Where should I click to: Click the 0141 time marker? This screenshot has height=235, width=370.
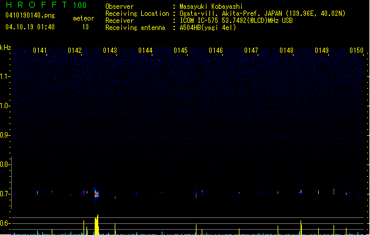40,51
